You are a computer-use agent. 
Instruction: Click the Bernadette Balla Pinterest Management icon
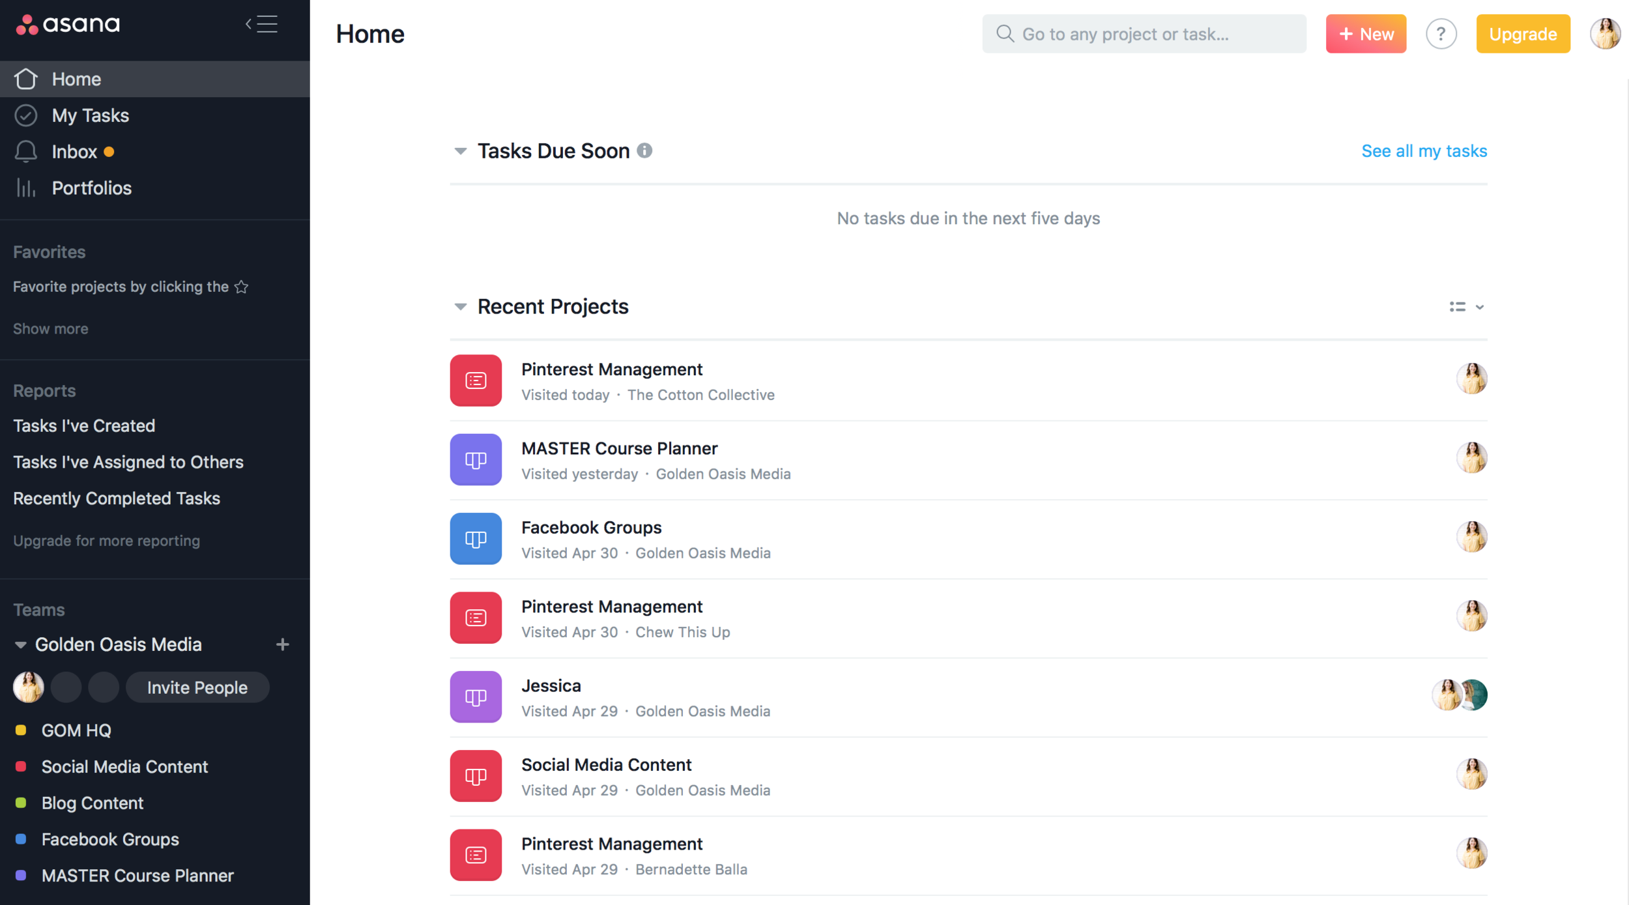point(476,855)
